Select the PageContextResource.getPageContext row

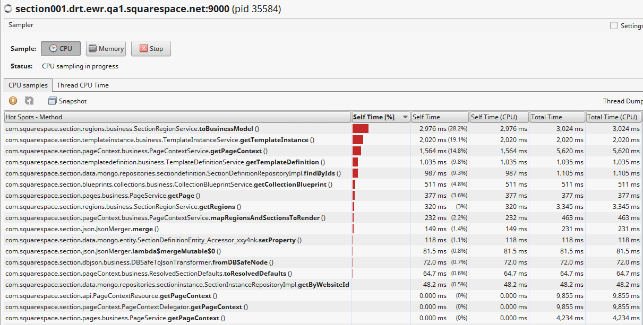[323, 295]
